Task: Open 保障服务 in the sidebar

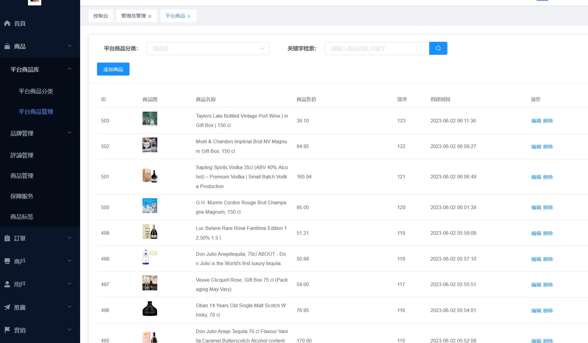Action: [x=22, y=196]
